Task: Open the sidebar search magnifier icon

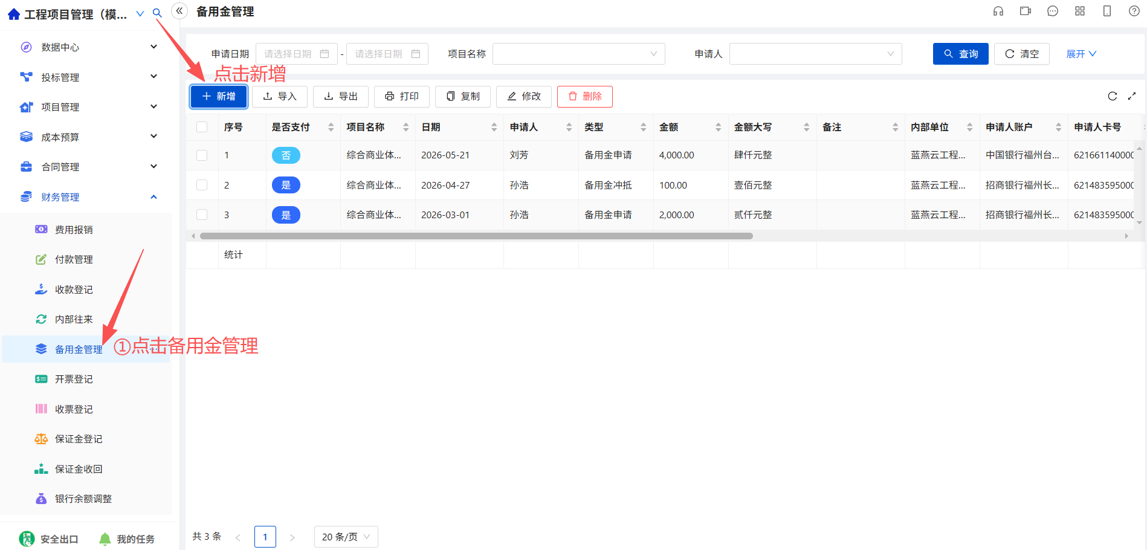Action: tap(157, 13)
